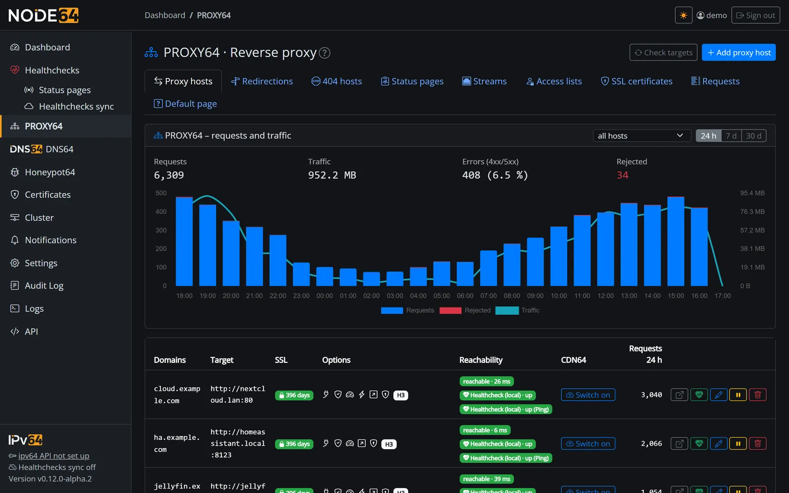Toggle the Requests legend color swatch
This screenshot has height=493, width=789.
(x=392, y=310)
